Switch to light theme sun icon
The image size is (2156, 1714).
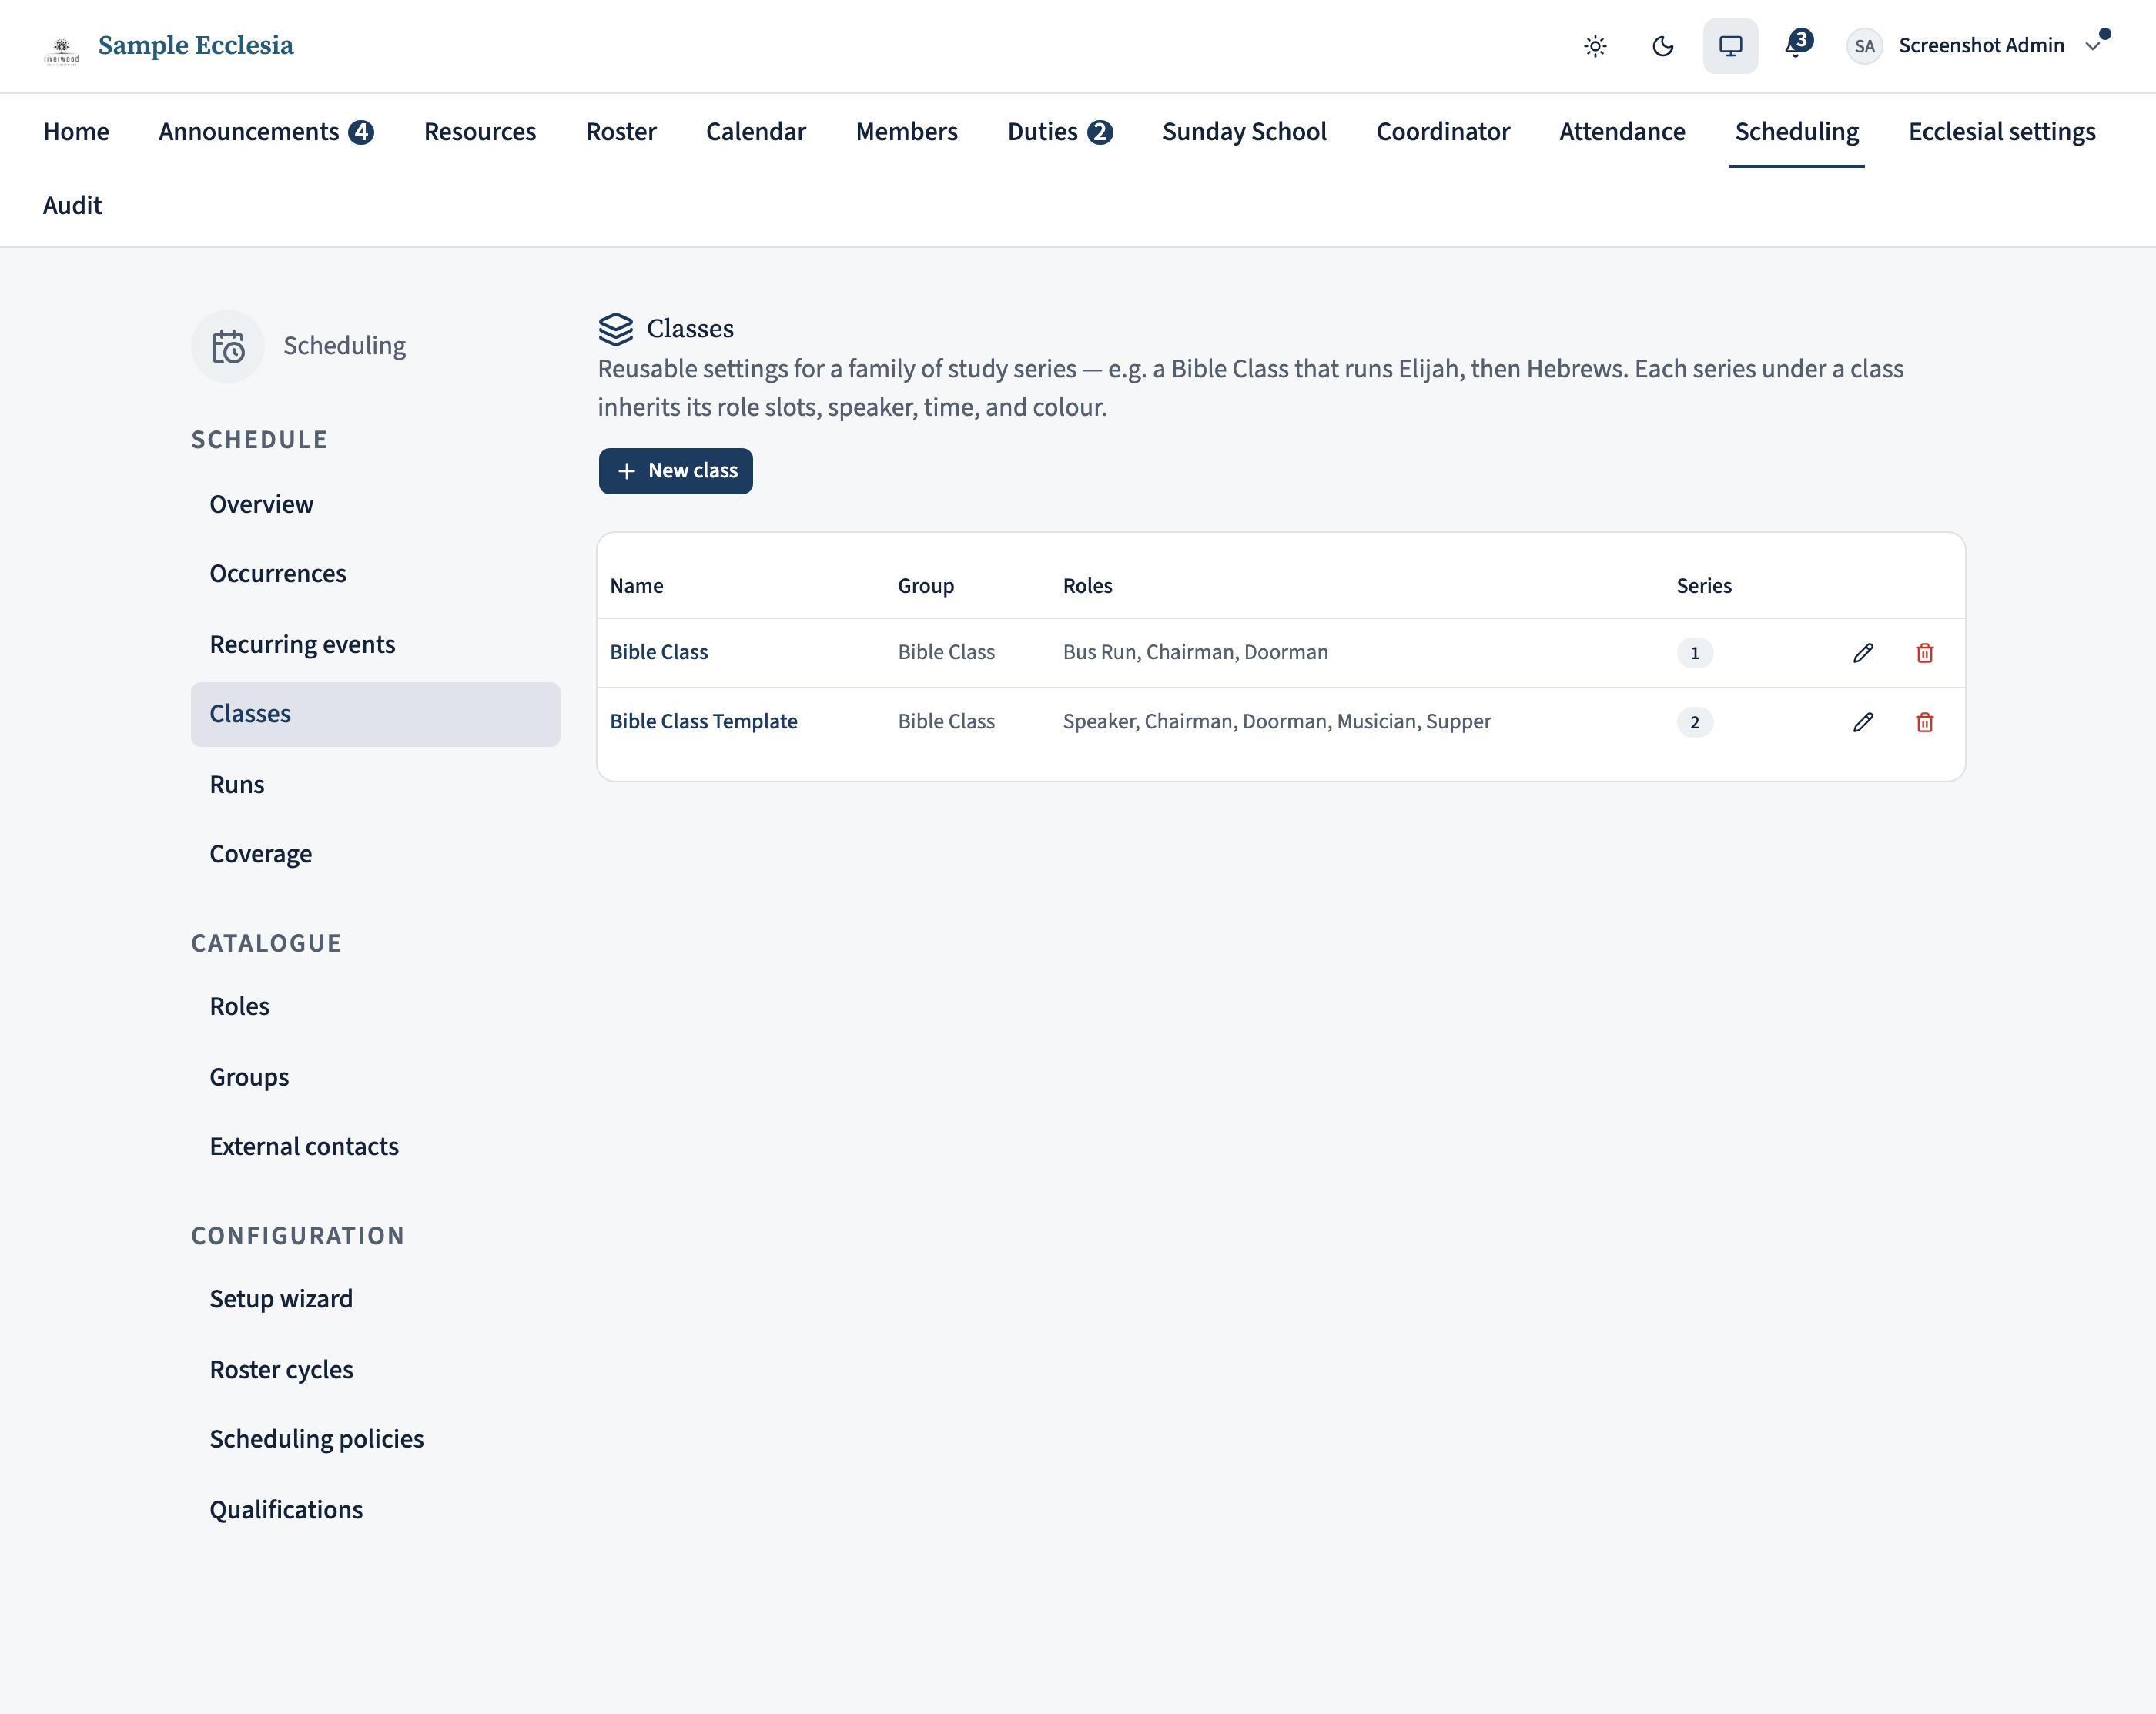(x=1595, y=46)
